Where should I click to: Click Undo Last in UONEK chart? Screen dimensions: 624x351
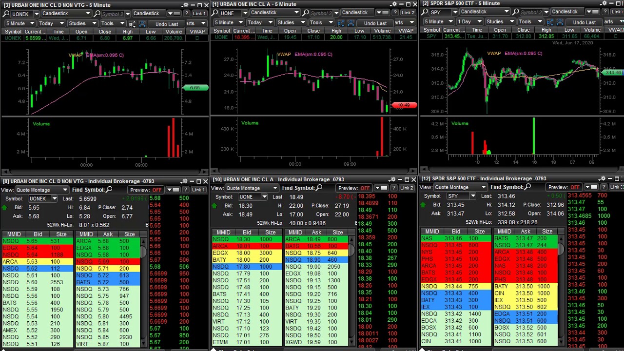166,24
